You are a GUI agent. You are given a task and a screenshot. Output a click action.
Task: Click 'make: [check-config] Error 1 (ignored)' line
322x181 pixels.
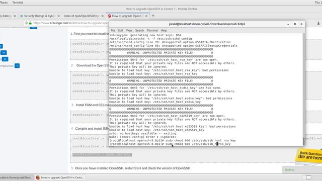pos(143,137)
